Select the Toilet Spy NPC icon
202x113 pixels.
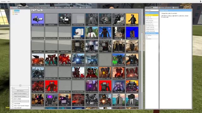click(x=78, y=33)
